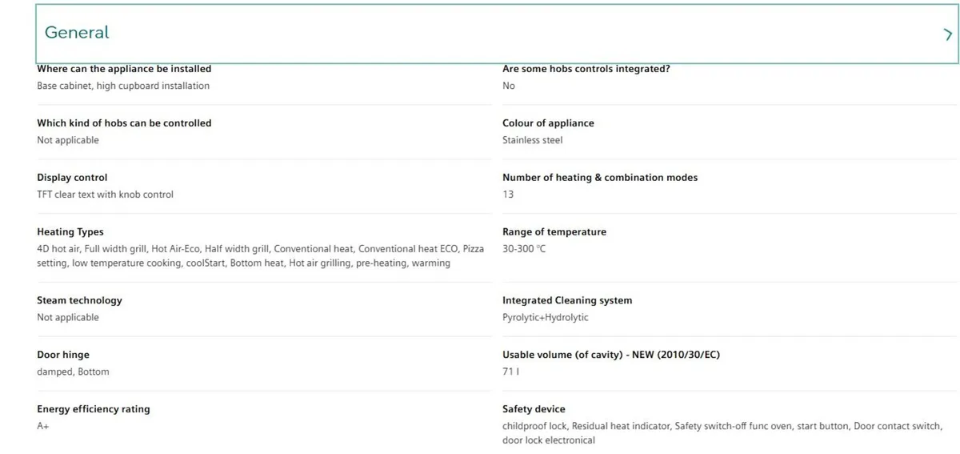Select Which kind of hobs label

pos(124,123)
